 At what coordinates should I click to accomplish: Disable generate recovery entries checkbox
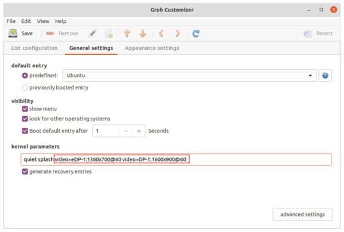pyautogui.click(x=25, y=171)
